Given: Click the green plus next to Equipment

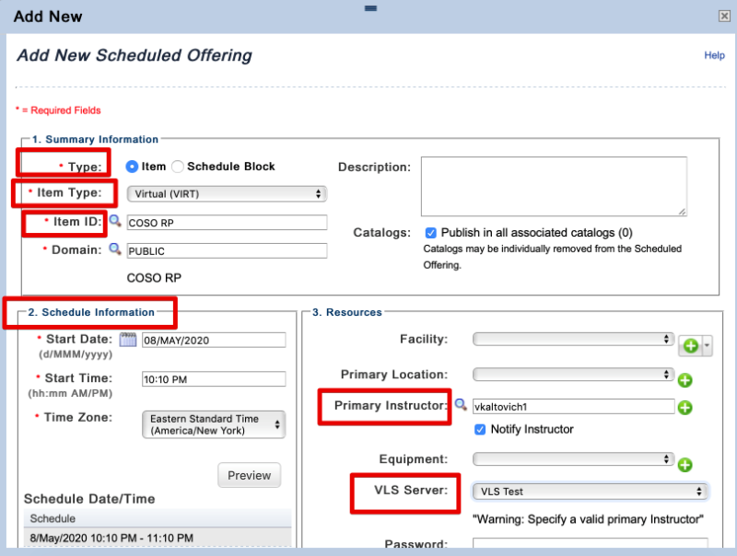Looking at the screenshot, I should (x=684, y=463).
